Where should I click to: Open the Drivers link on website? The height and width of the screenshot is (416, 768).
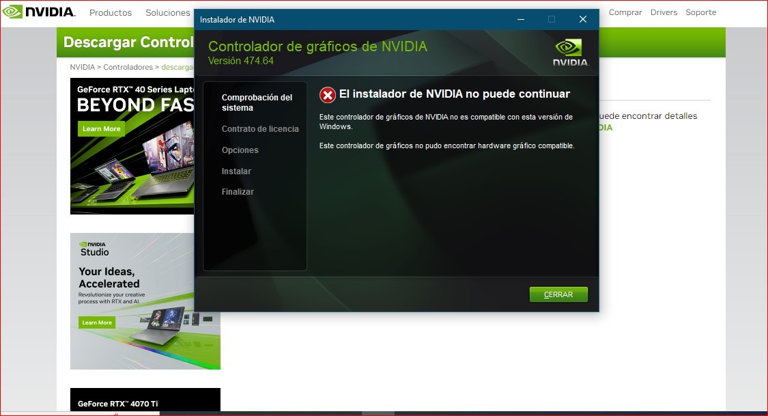pyautogui.click(x=664, y=12)
